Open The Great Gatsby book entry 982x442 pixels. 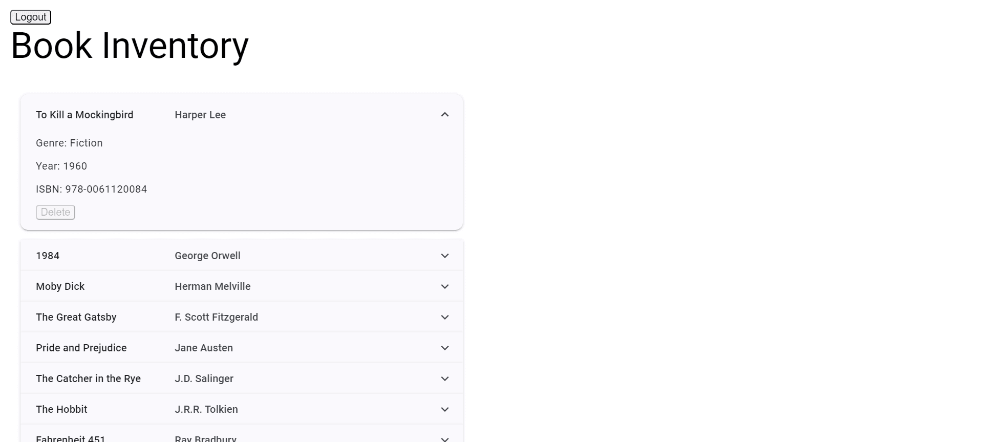pos(76,317)
